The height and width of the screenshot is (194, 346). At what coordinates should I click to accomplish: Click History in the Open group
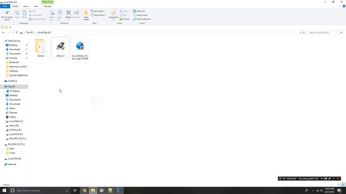point(125,19)
